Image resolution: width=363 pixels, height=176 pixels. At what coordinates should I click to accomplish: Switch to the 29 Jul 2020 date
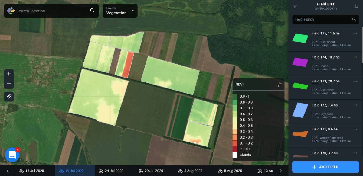coord(151,171)
